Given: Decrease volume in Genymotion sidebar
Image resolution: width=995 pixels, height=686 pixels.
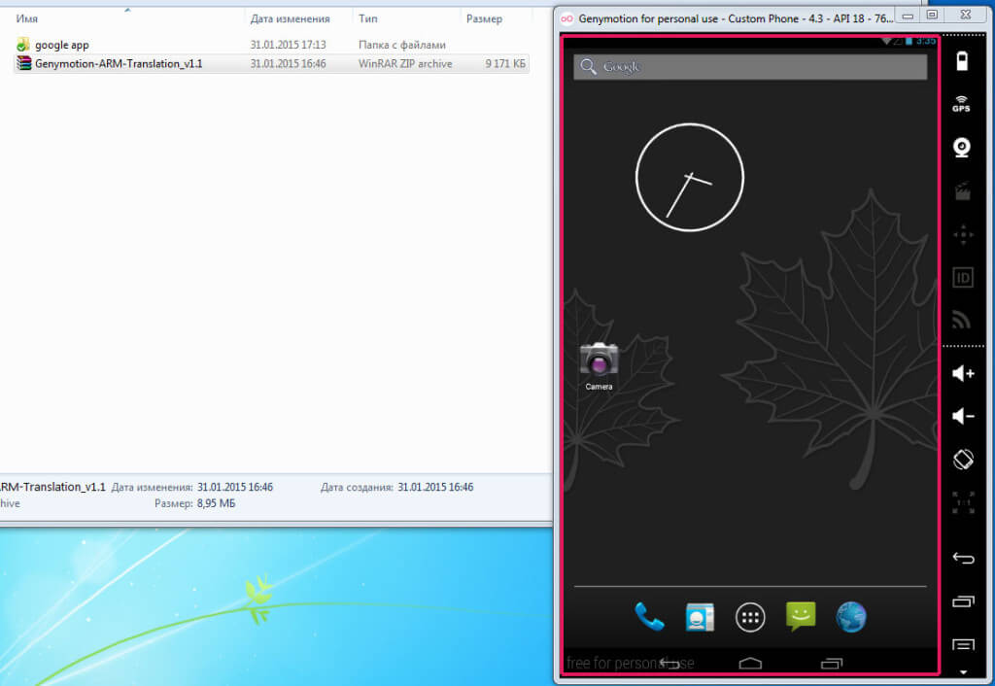Looking at the screenshot, I should click(x=963, y=416).
